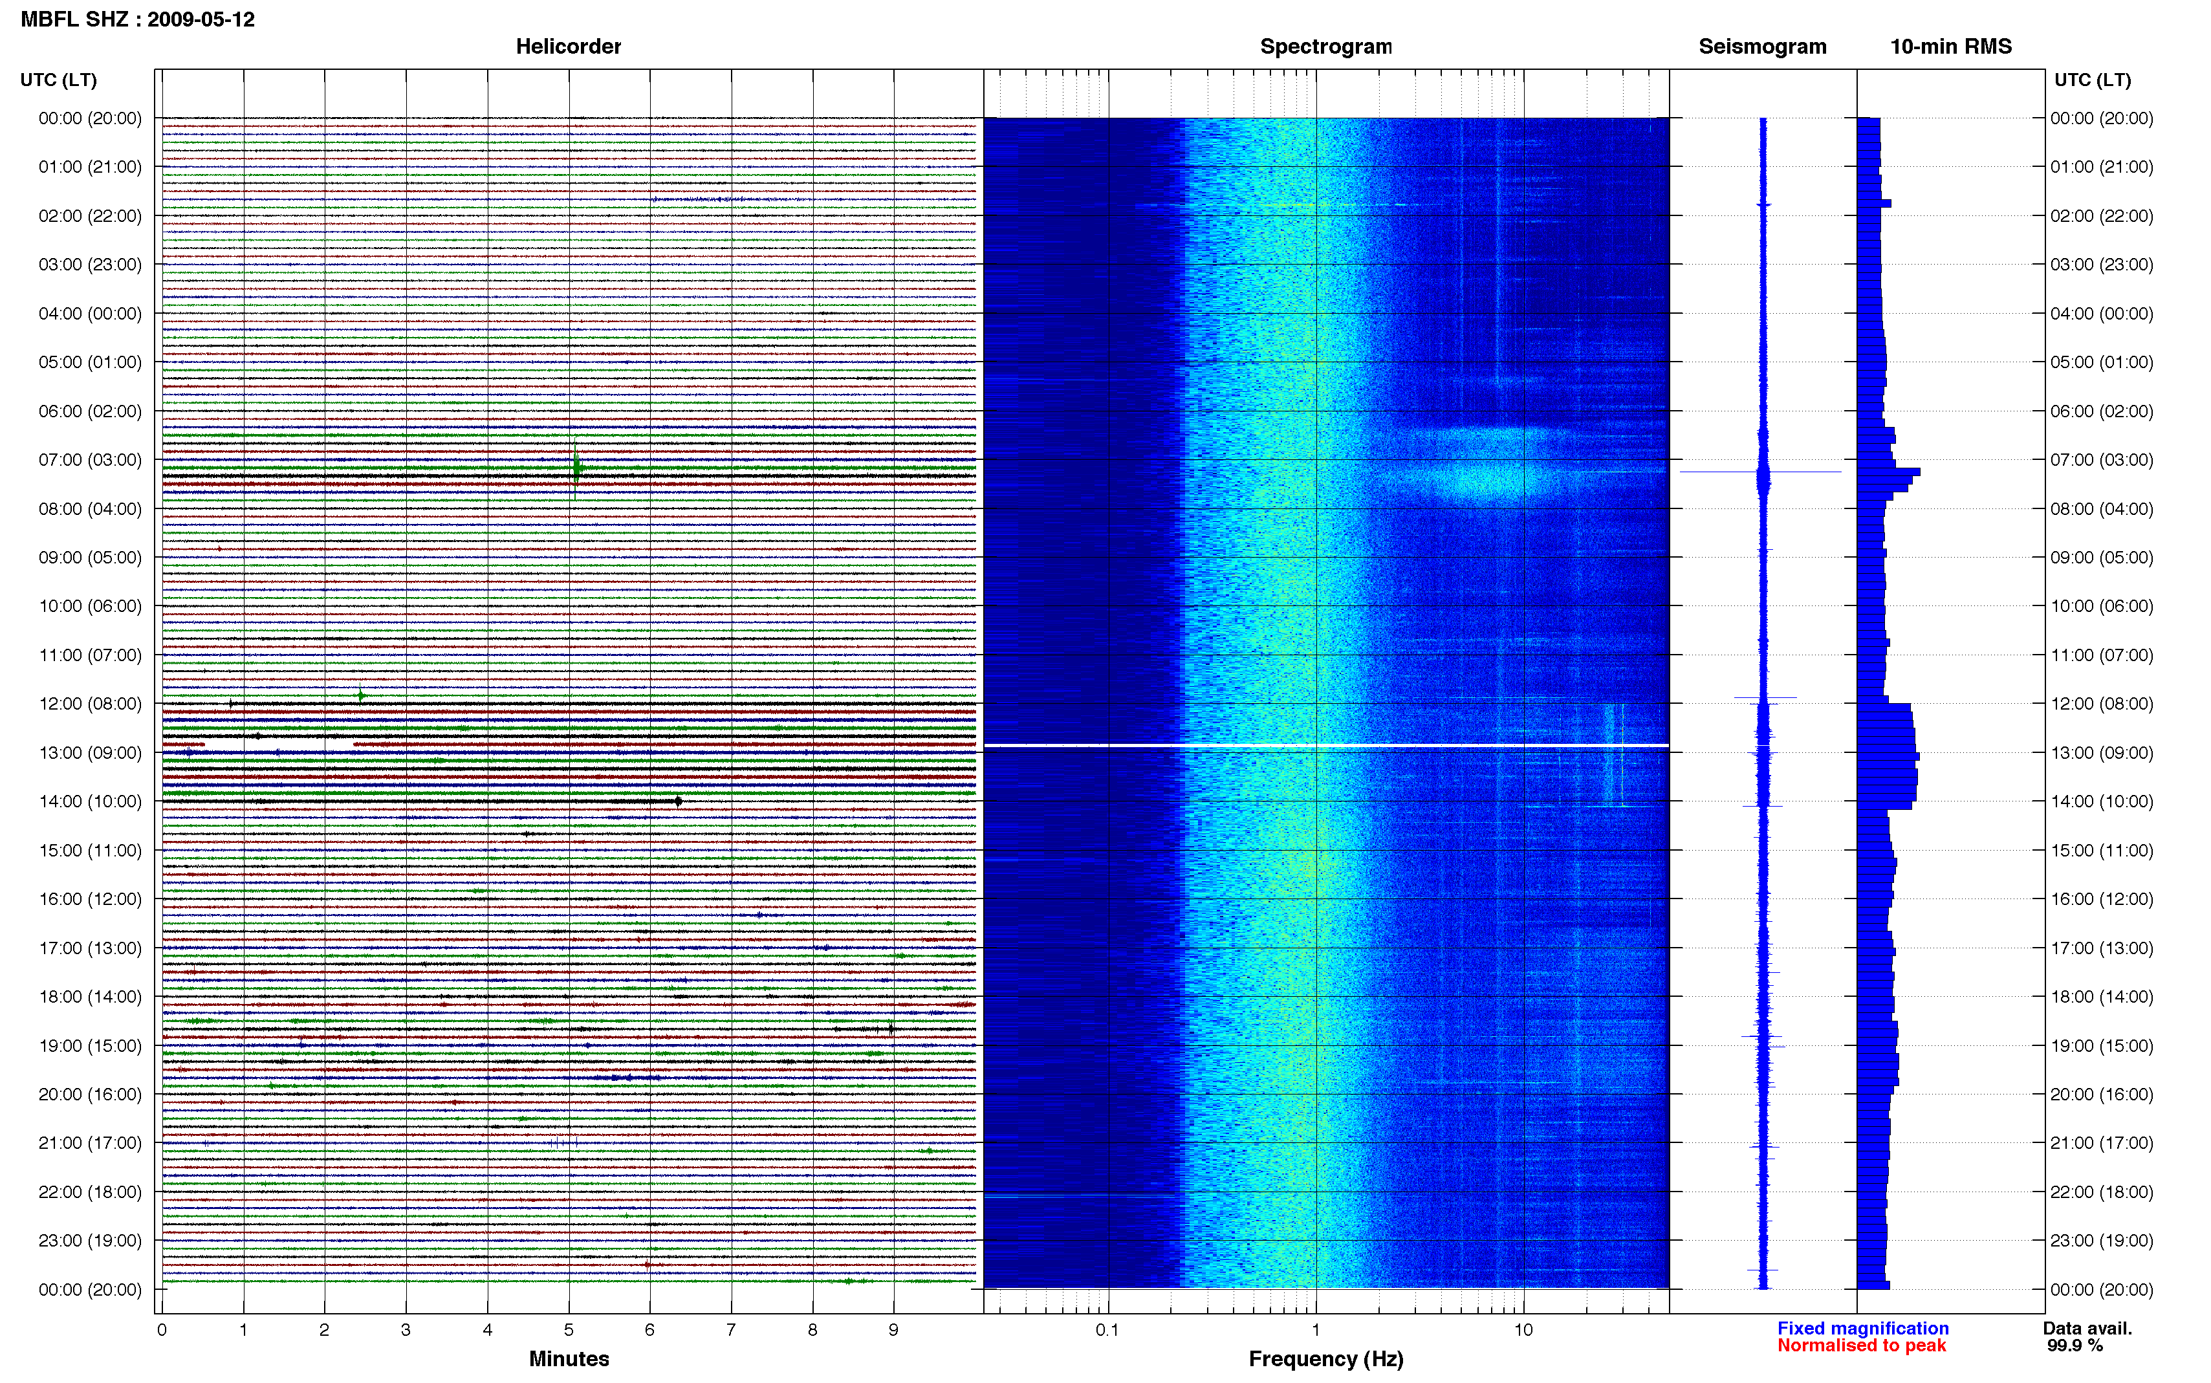Image resolution: width=2211 pixels, height=1383 pixels.
Task: Click left time label '19:00 (15:00)'
Action: click(90, 1045)
